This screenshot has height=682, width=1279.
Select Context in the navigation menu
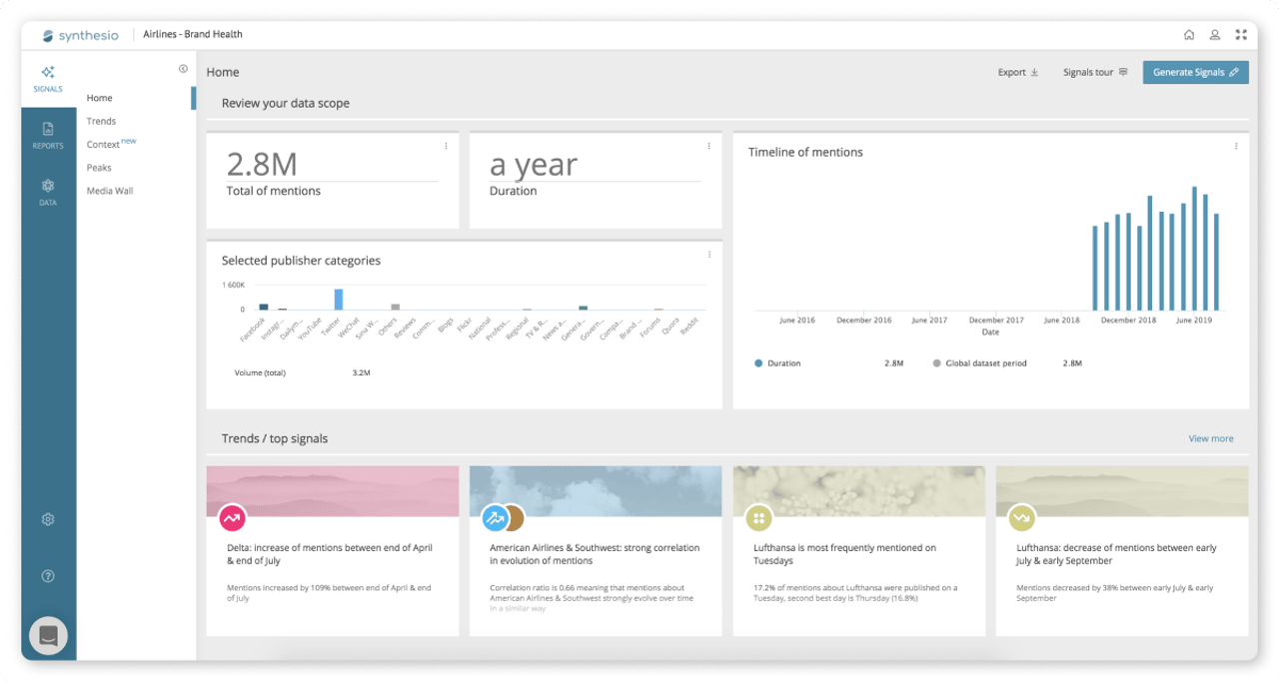[x=103, y=145]
